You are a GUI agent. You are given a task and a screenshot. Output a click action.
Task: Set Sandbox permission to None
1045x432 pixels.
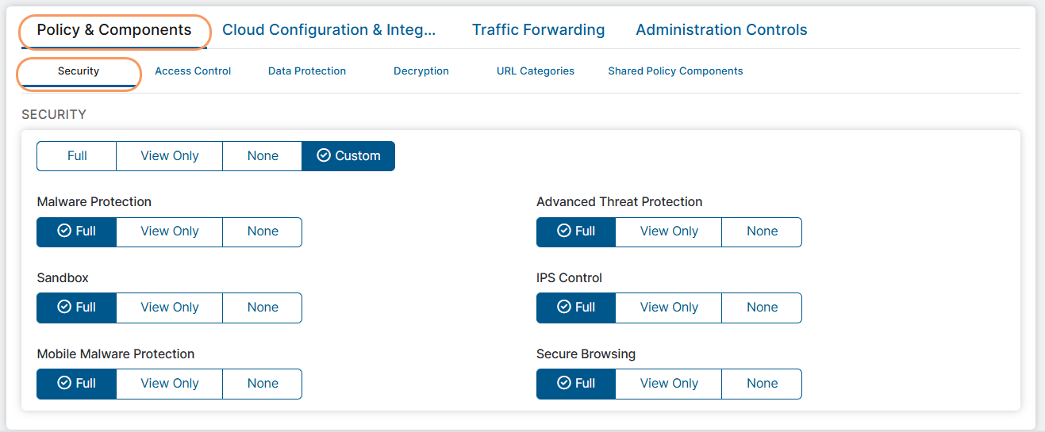263,308
